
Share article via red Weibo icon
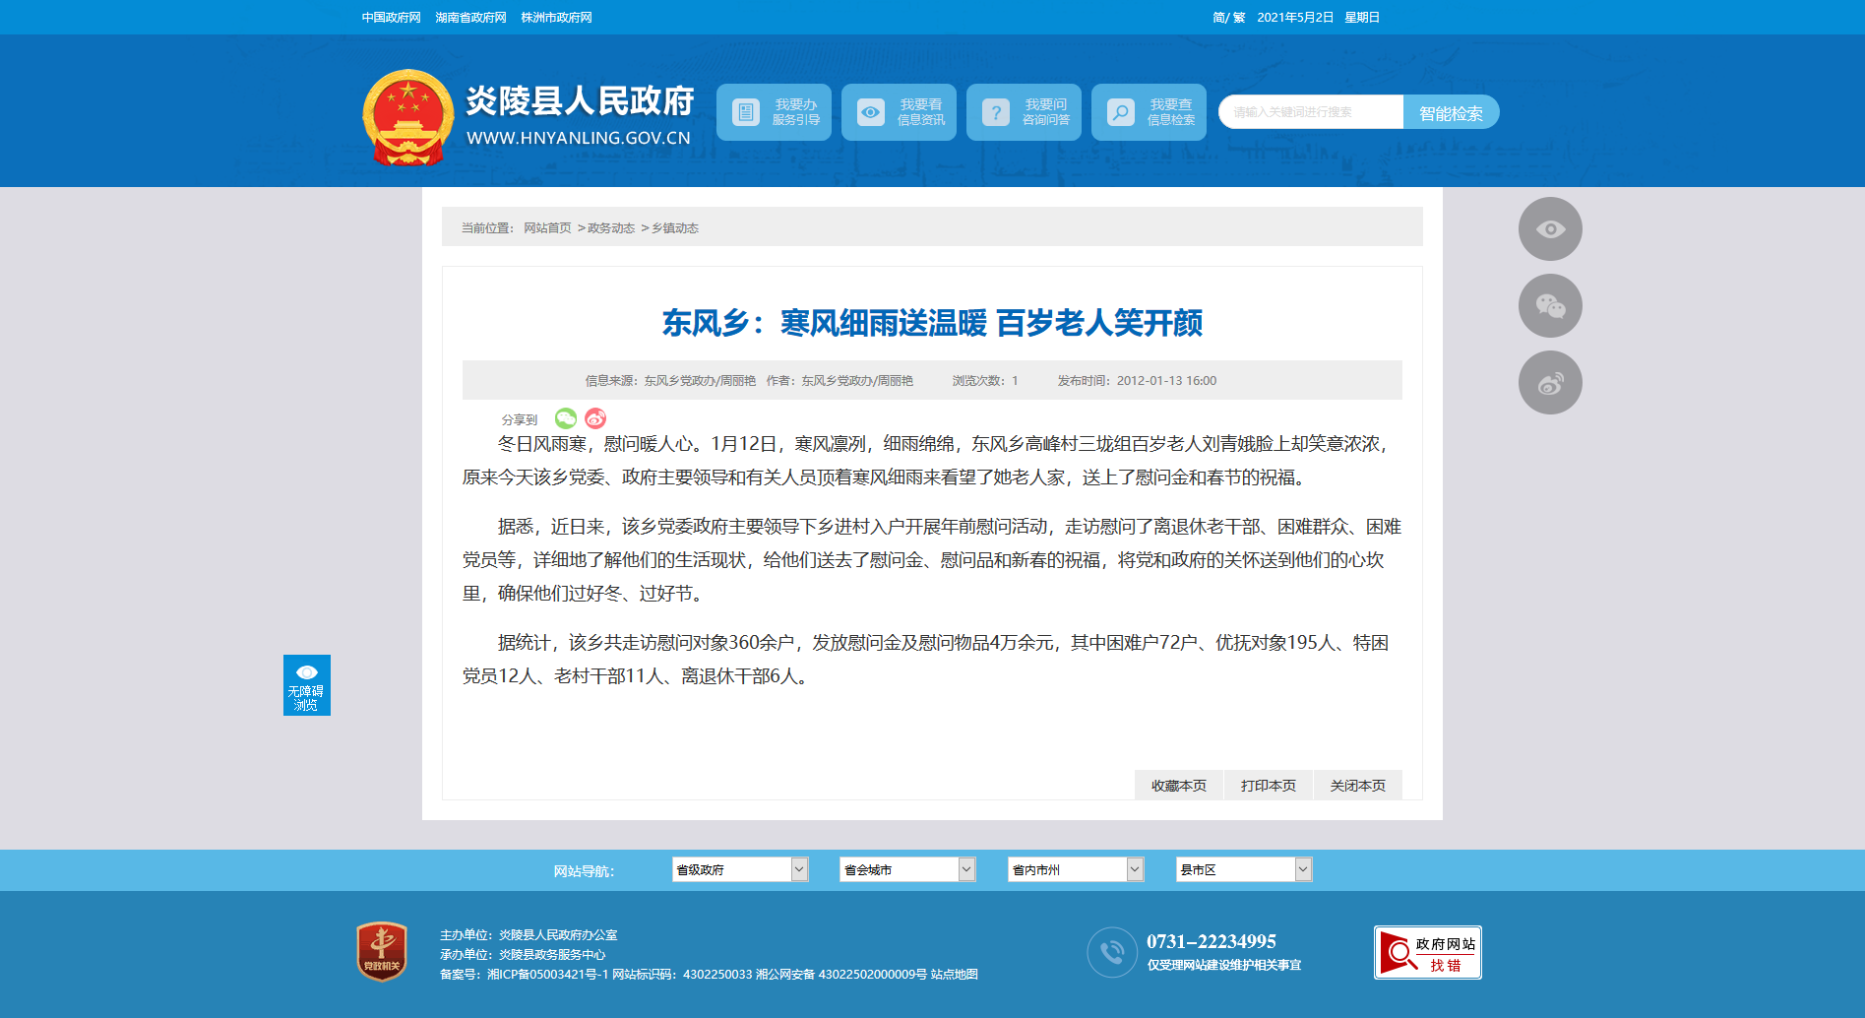(595, 418)
